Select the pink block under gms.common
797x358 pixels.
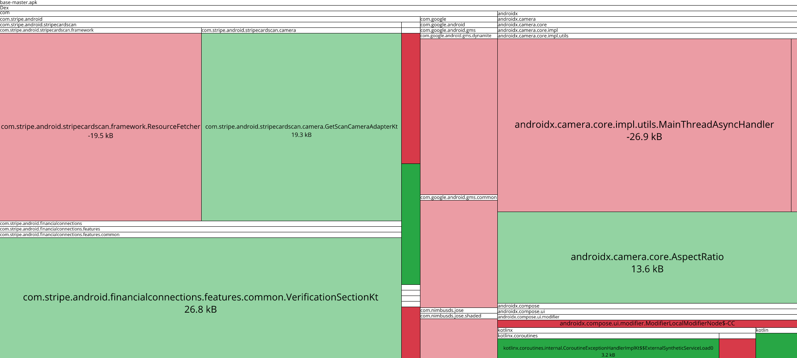point(459,254)
